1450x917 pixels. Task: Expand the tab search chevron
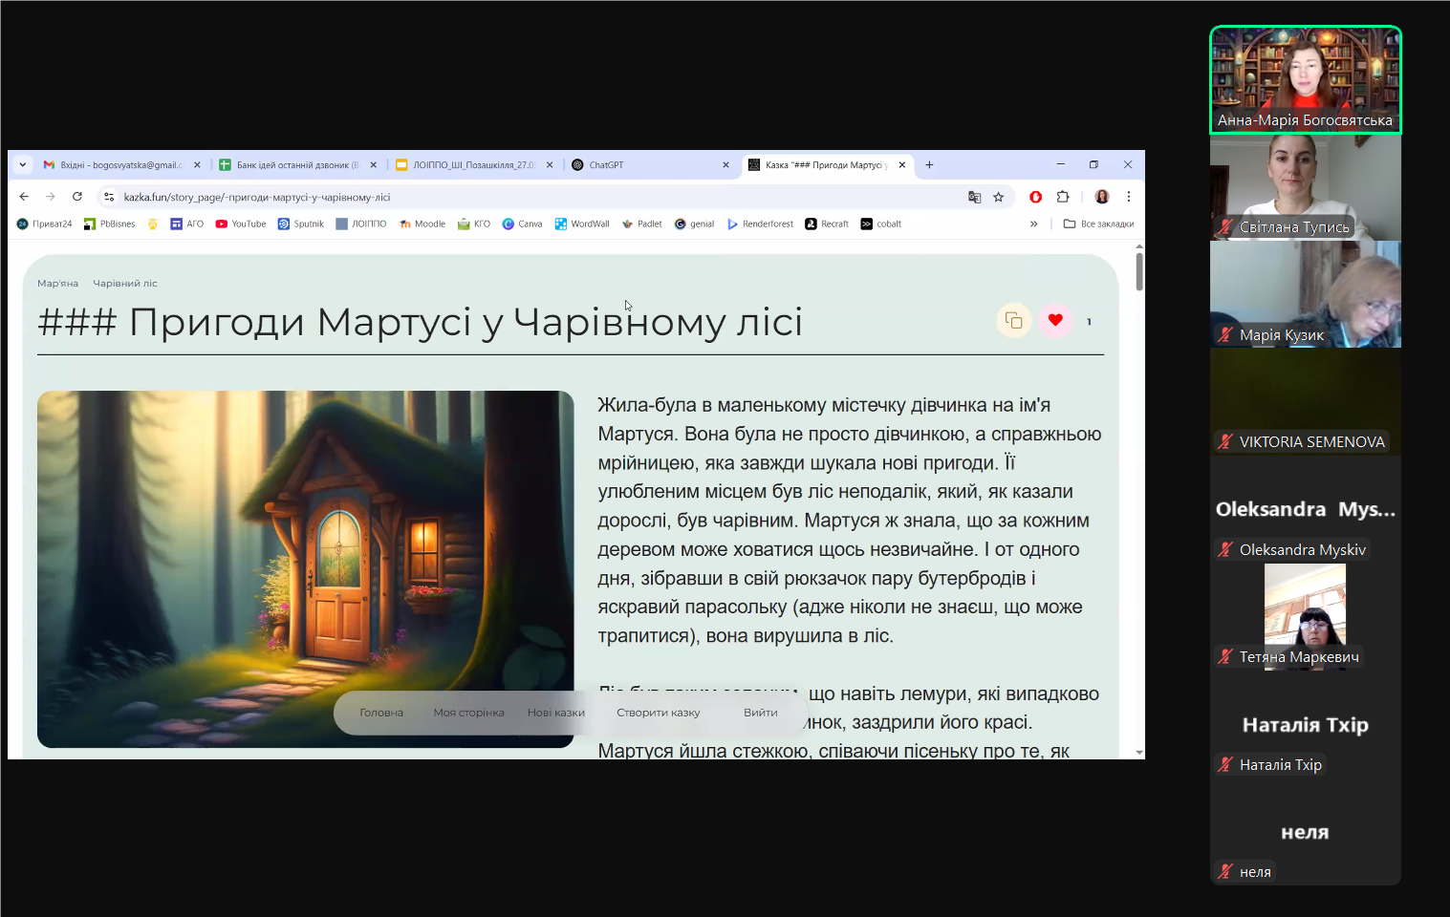click(23, 165)
